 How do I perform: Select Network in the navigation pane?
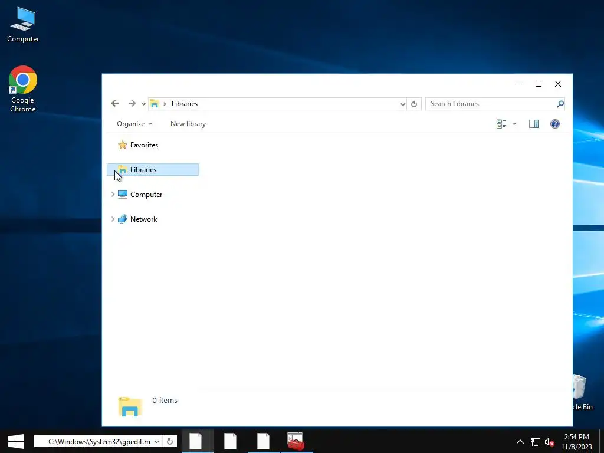click(x=143, y=219)
